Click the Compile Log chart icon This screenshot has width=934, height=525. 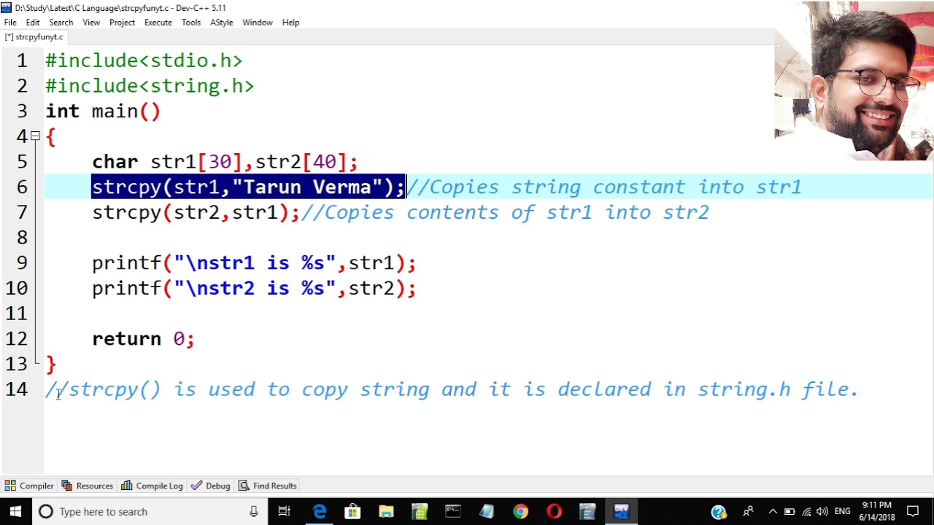click(127, 486)
